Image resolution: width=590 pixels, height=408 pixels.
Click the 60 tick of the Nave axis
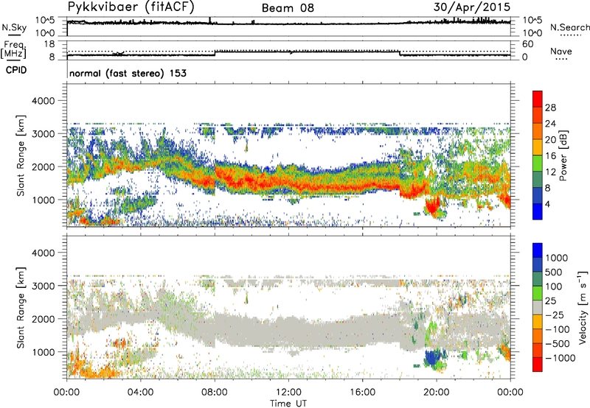pyautogui.click(x=527, y=44)
